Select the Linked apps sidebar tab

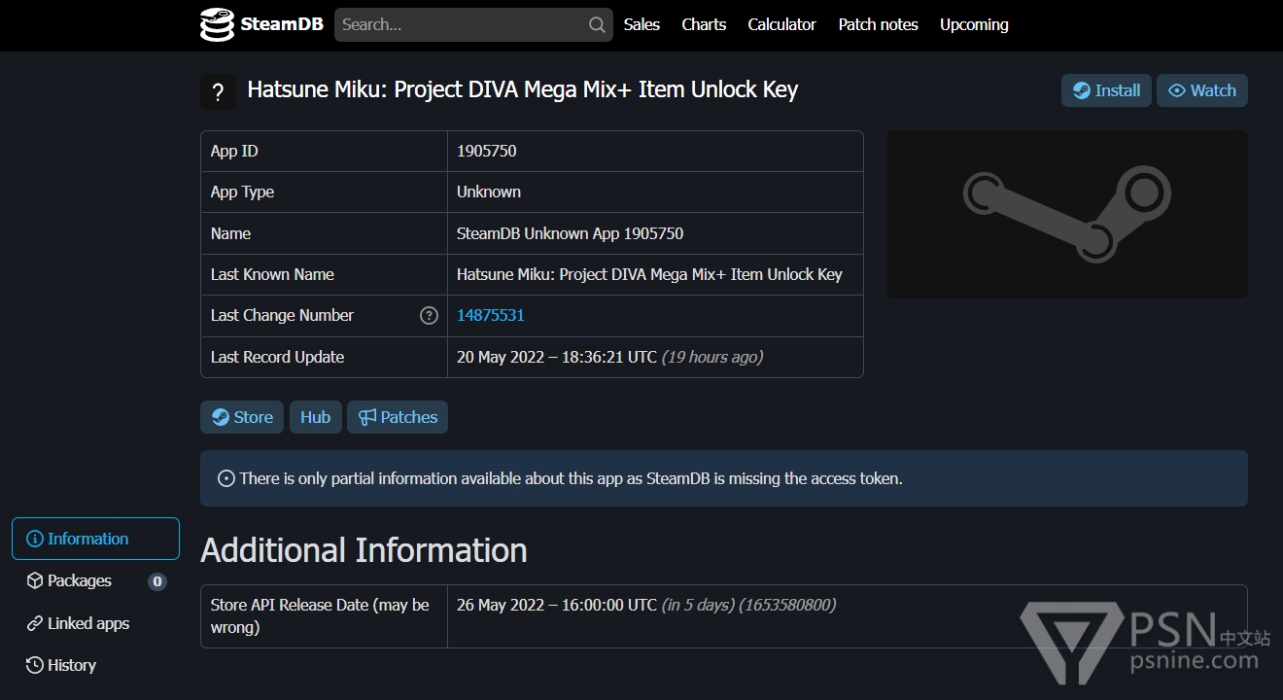point(95,623)
